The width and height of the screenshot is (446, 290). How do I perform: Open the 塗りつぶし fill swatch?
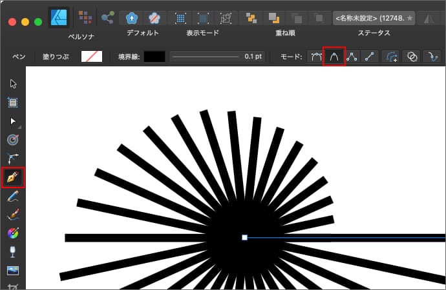pyautogui.click(x=91, y=57)
